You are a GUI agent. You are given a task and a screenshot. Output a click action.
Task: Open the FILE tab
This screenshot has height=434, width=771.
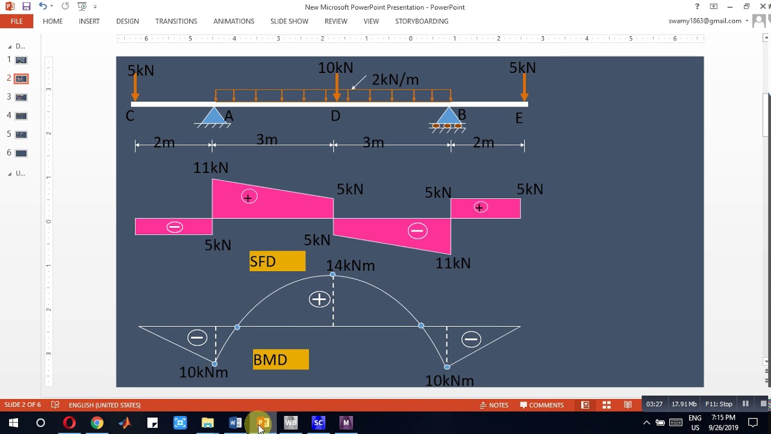17,21
